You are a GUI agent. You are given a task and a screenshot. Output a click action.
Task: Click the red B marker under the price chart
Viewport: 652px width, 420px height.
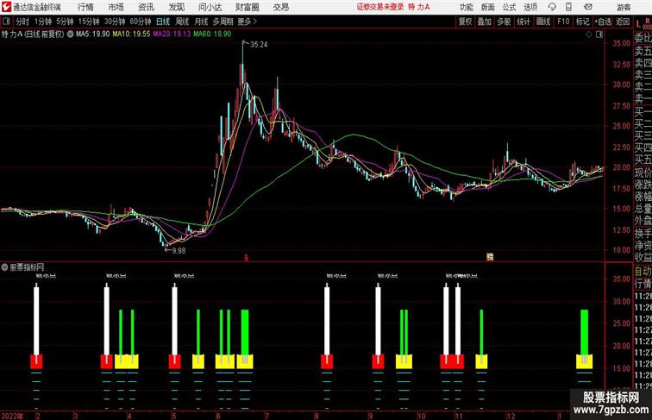pyautogui.click(x=246, y=258)
